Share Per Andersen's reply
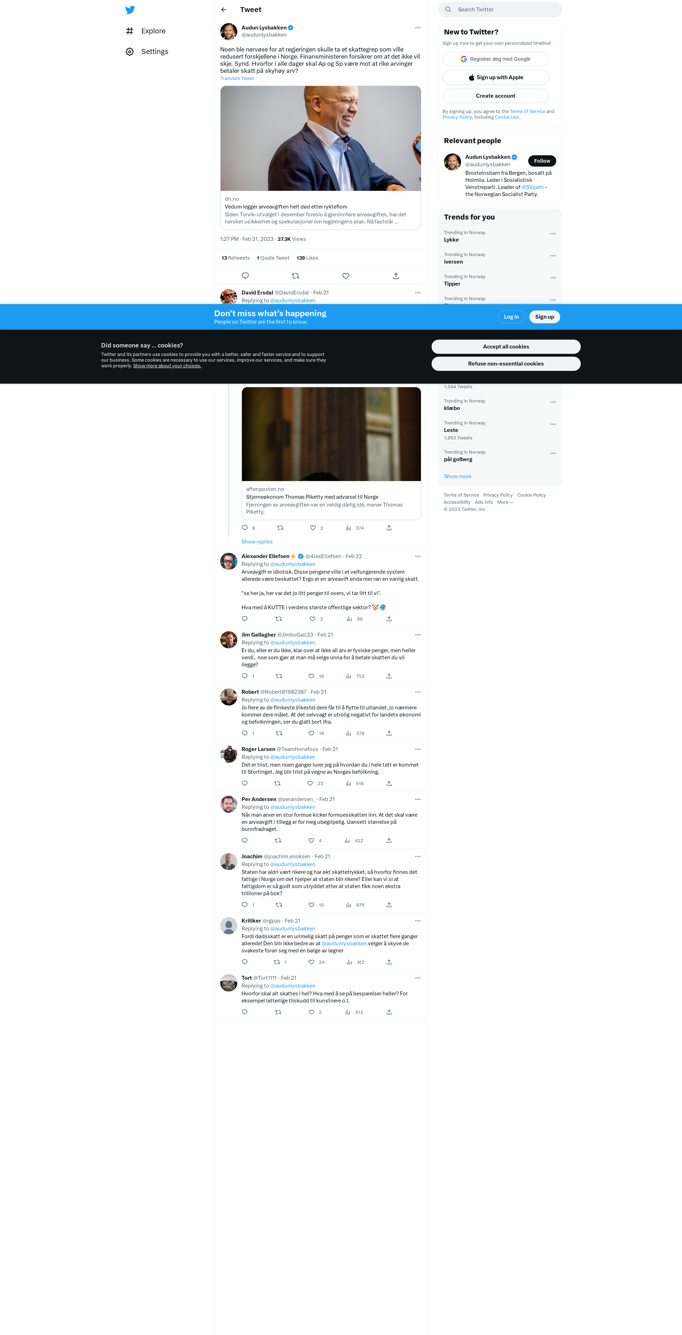 point(389,841)
